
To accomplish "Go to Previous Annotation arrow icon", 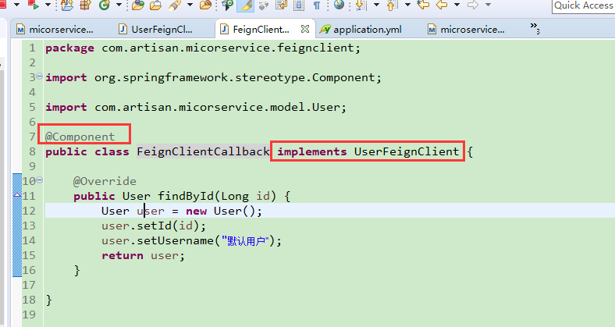I will pyautogui.click(x=392, y=5).
